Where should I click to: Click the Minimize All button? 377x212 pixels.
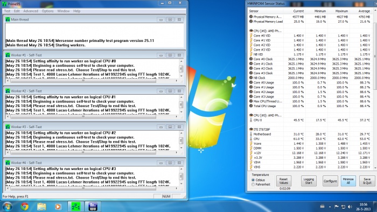click(x=348, y=181)
